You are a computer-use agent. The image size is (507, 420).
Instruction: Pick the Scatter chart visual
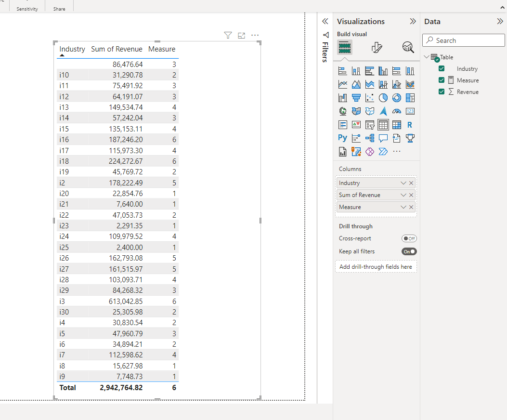tap(370, 98)
